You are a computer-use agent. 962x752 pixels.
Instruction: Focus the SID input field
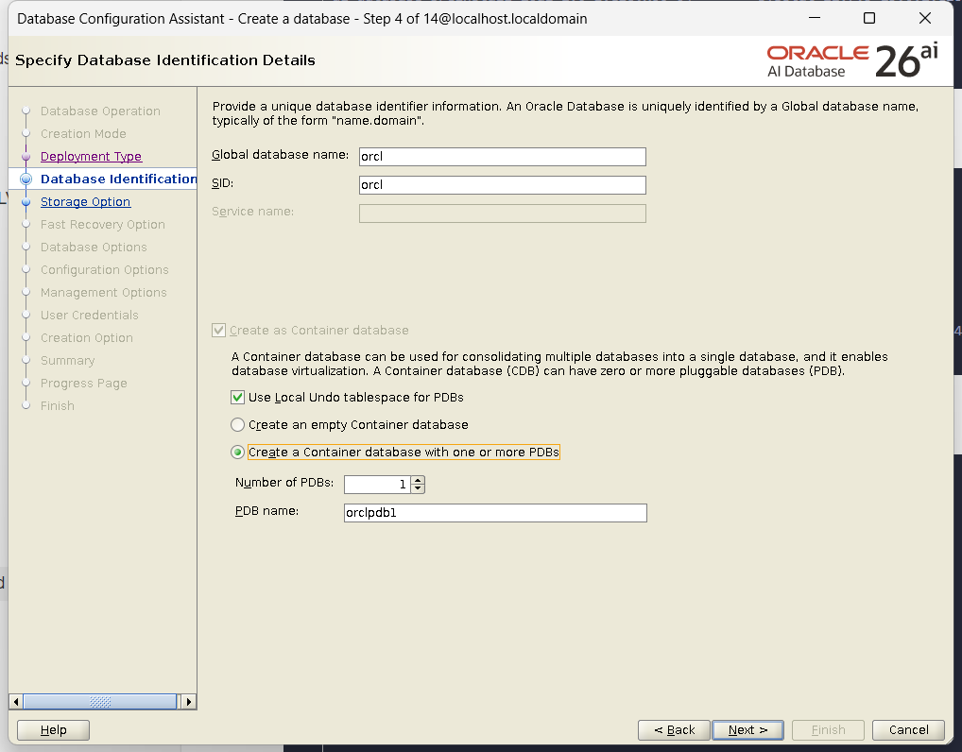point(503,184)
